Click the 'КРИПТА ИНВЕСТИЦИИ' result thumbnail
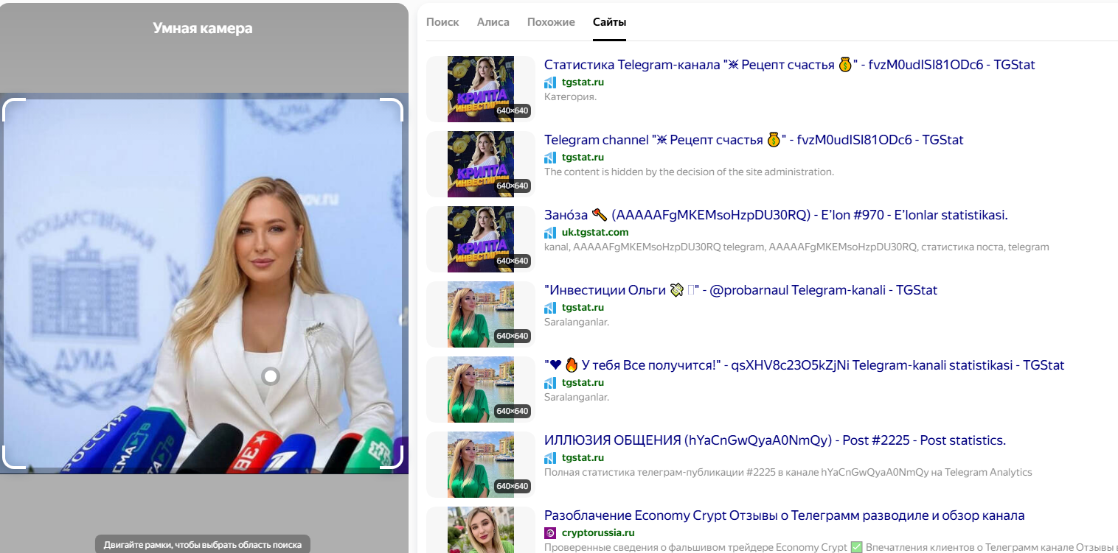Screen dimensions: 1118x553 tap(480, 88)
